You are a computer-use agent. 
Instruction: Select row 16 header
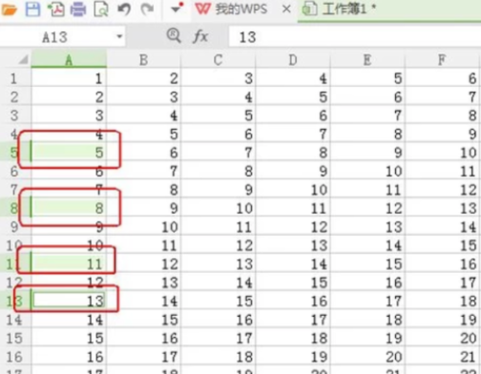(x=14, y=357)
